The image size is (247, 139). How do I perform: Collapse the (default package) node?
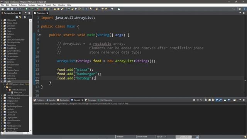point(7,90)
